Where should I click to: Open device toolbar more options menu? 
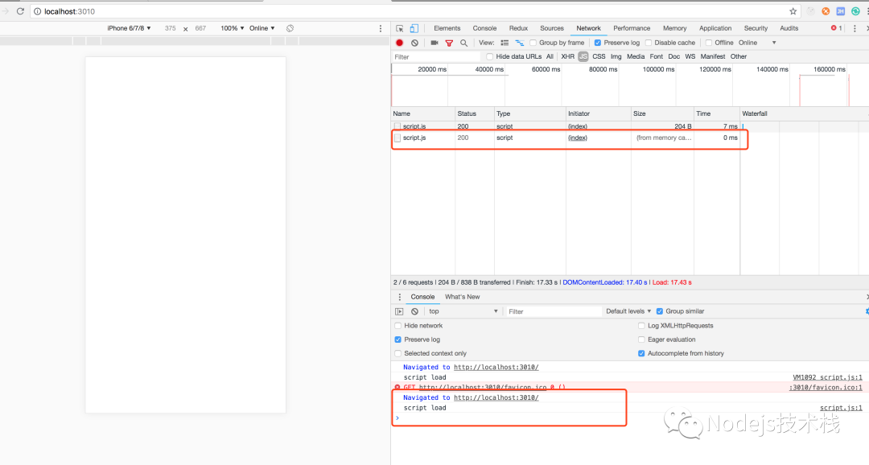380,28
